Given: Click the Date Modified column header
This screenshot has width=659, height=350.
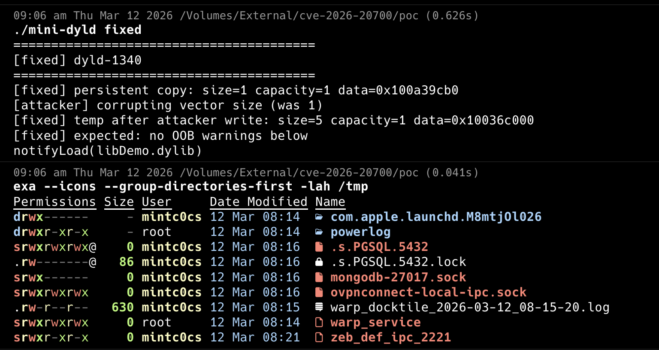Looking at the screenshot, I should pyautogui.click(x=258, y=202).
